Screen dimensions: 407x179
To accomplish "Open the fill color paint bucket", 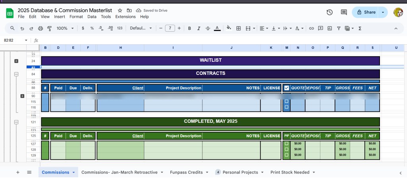I will (229, 29).
